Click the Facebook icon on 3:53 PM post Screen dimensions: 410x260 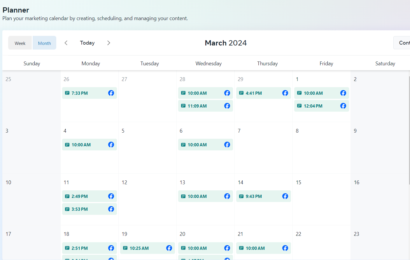click(111, 209)
